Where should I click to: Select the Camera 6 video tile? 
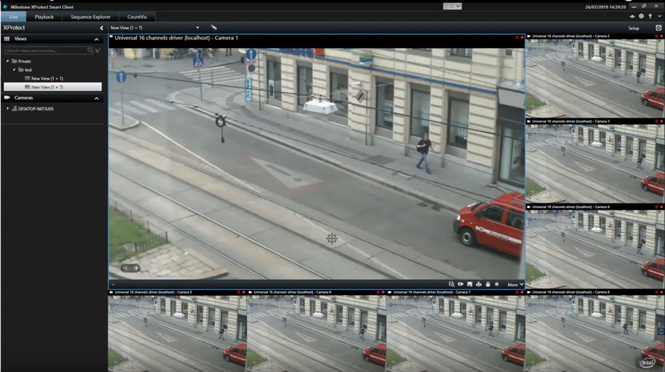pyautogui.click(x=317, y=333)
